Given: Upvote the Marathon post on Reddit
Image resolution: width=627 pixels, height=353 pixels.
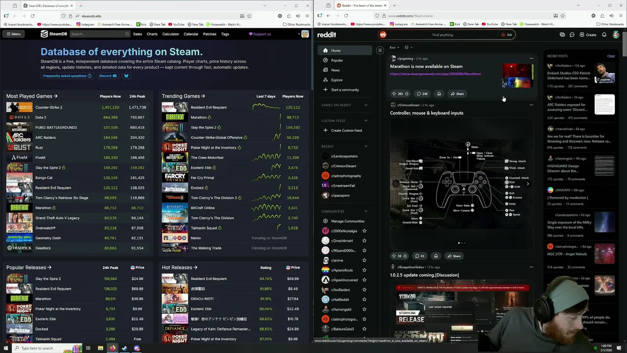Looking at the screenshot, I should click(x=394, y=94).
